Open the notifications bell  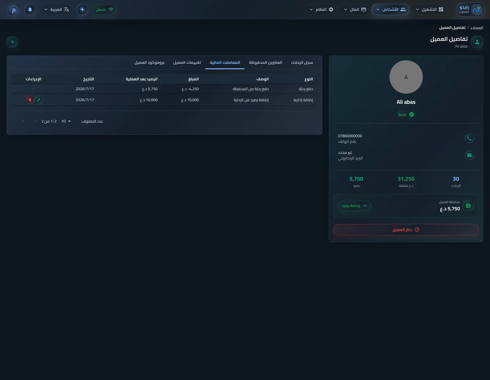click(30, 9)
